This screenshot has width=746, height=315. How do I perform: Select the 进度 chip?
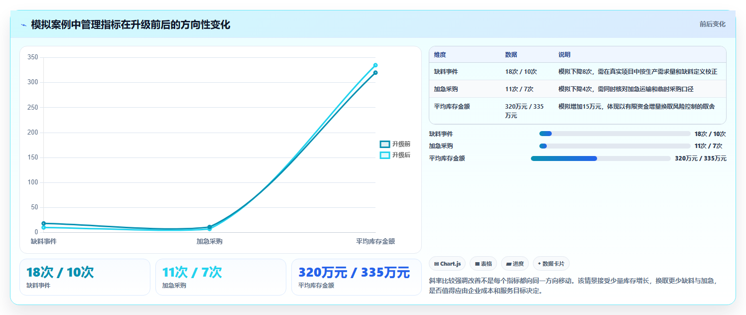515,264
